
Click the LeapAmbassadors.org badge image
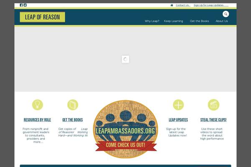pos(125,129)
